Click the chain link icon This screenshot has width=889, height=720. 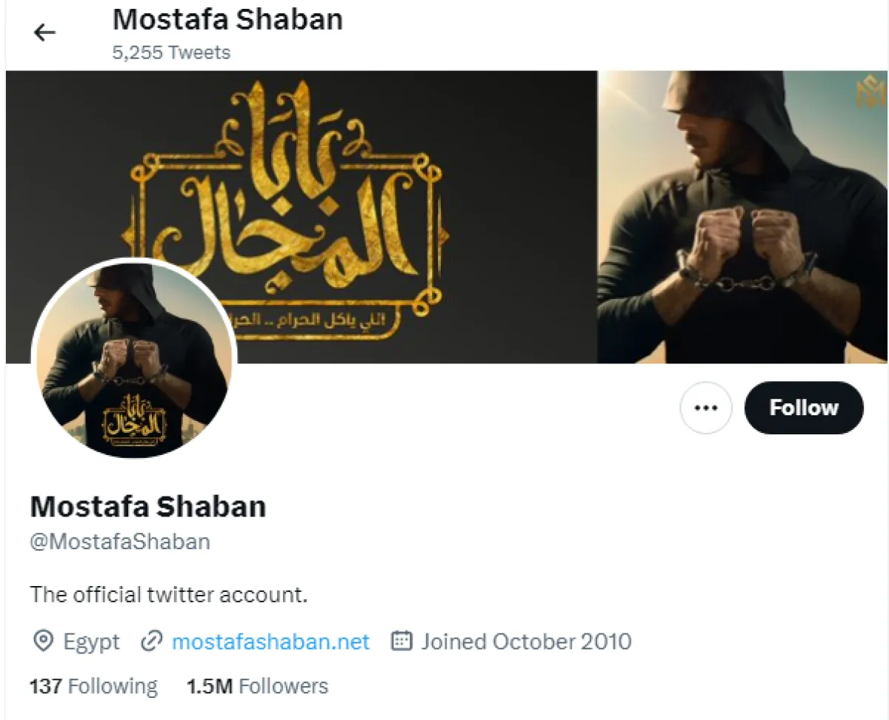coord(151,641)
